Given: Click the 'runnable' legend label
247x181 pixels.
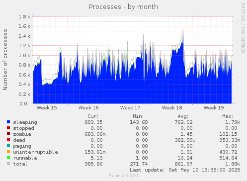Looking at the screenshot, I should click(25, 158).
